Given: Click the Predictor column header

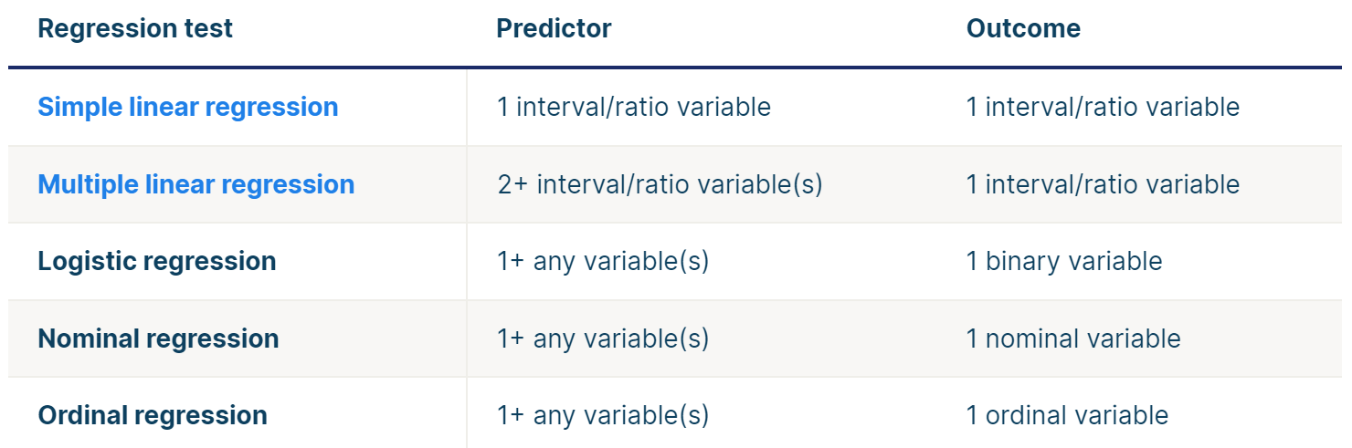Looking at the screenshot, I should pyautogui.click(x=554, y=28).
